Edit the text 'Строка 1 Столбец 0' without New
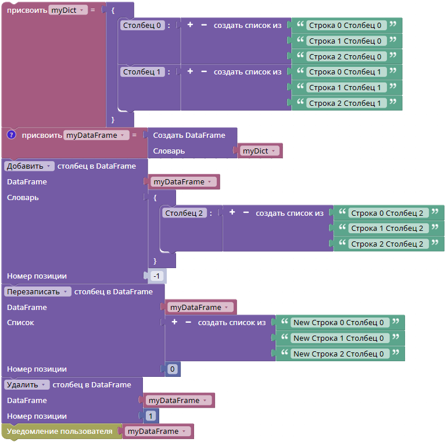448x442 pixels. [x=345, y=41]
